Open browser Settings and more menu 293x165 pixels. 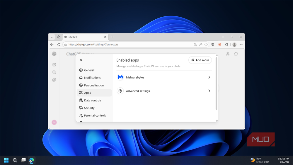click(x=241, y=45)
